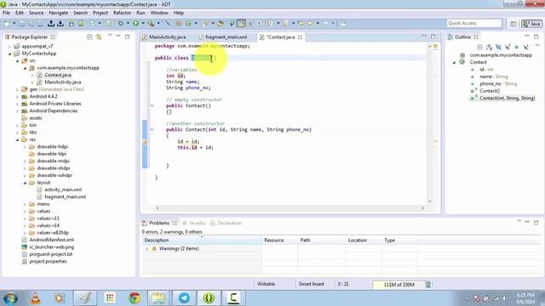Image resolution: width=545 pixels, height=306 pixels.
Task: Click the Print toolbar icon
Action: (x=40, y=23)
